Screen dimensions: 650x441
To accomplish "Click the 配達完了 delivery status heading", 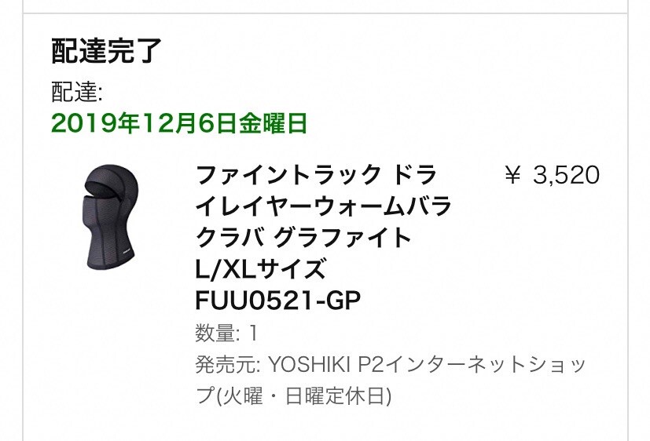I will [x=106, y=50].
